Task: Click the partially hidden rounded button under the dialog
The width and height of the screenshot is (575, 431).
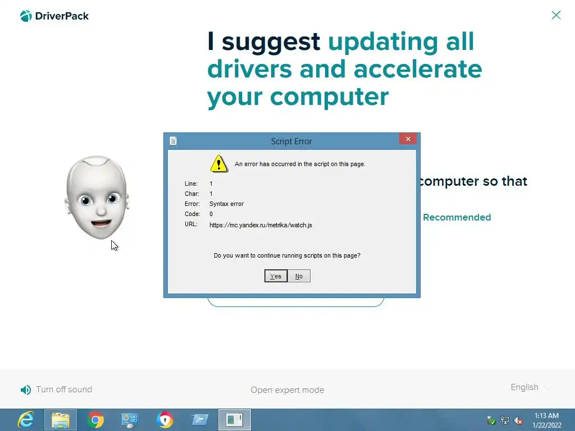Action: (295, 302)
